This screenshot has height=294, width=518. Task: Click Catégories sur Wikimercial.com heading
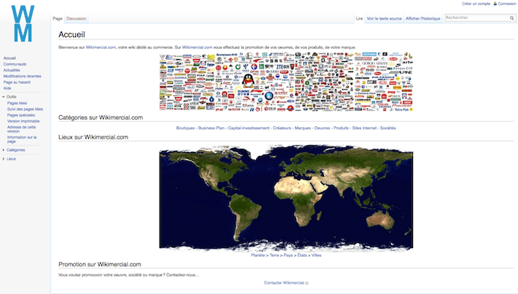coord(101,117)
